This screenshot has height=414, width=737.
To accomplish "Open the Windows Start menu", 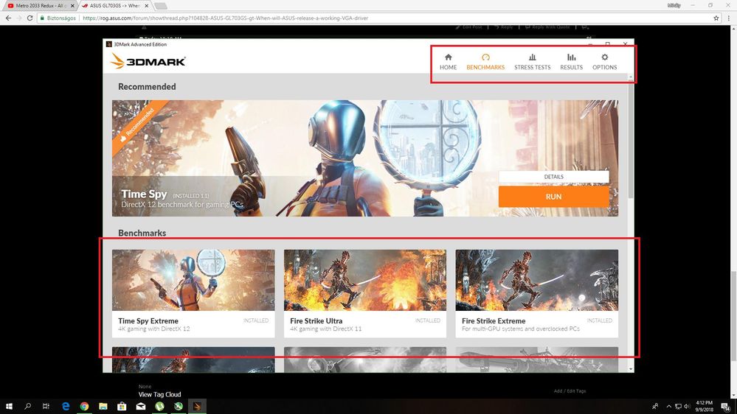I will (8, 406).
